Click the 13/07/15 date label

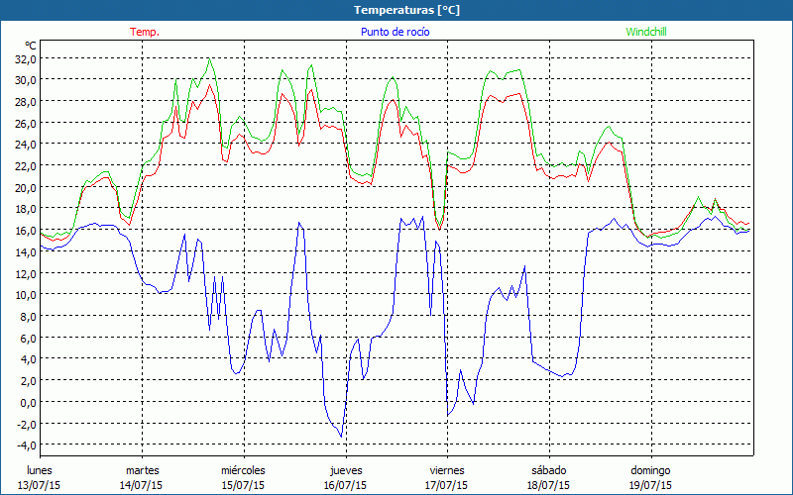point(40,485)
